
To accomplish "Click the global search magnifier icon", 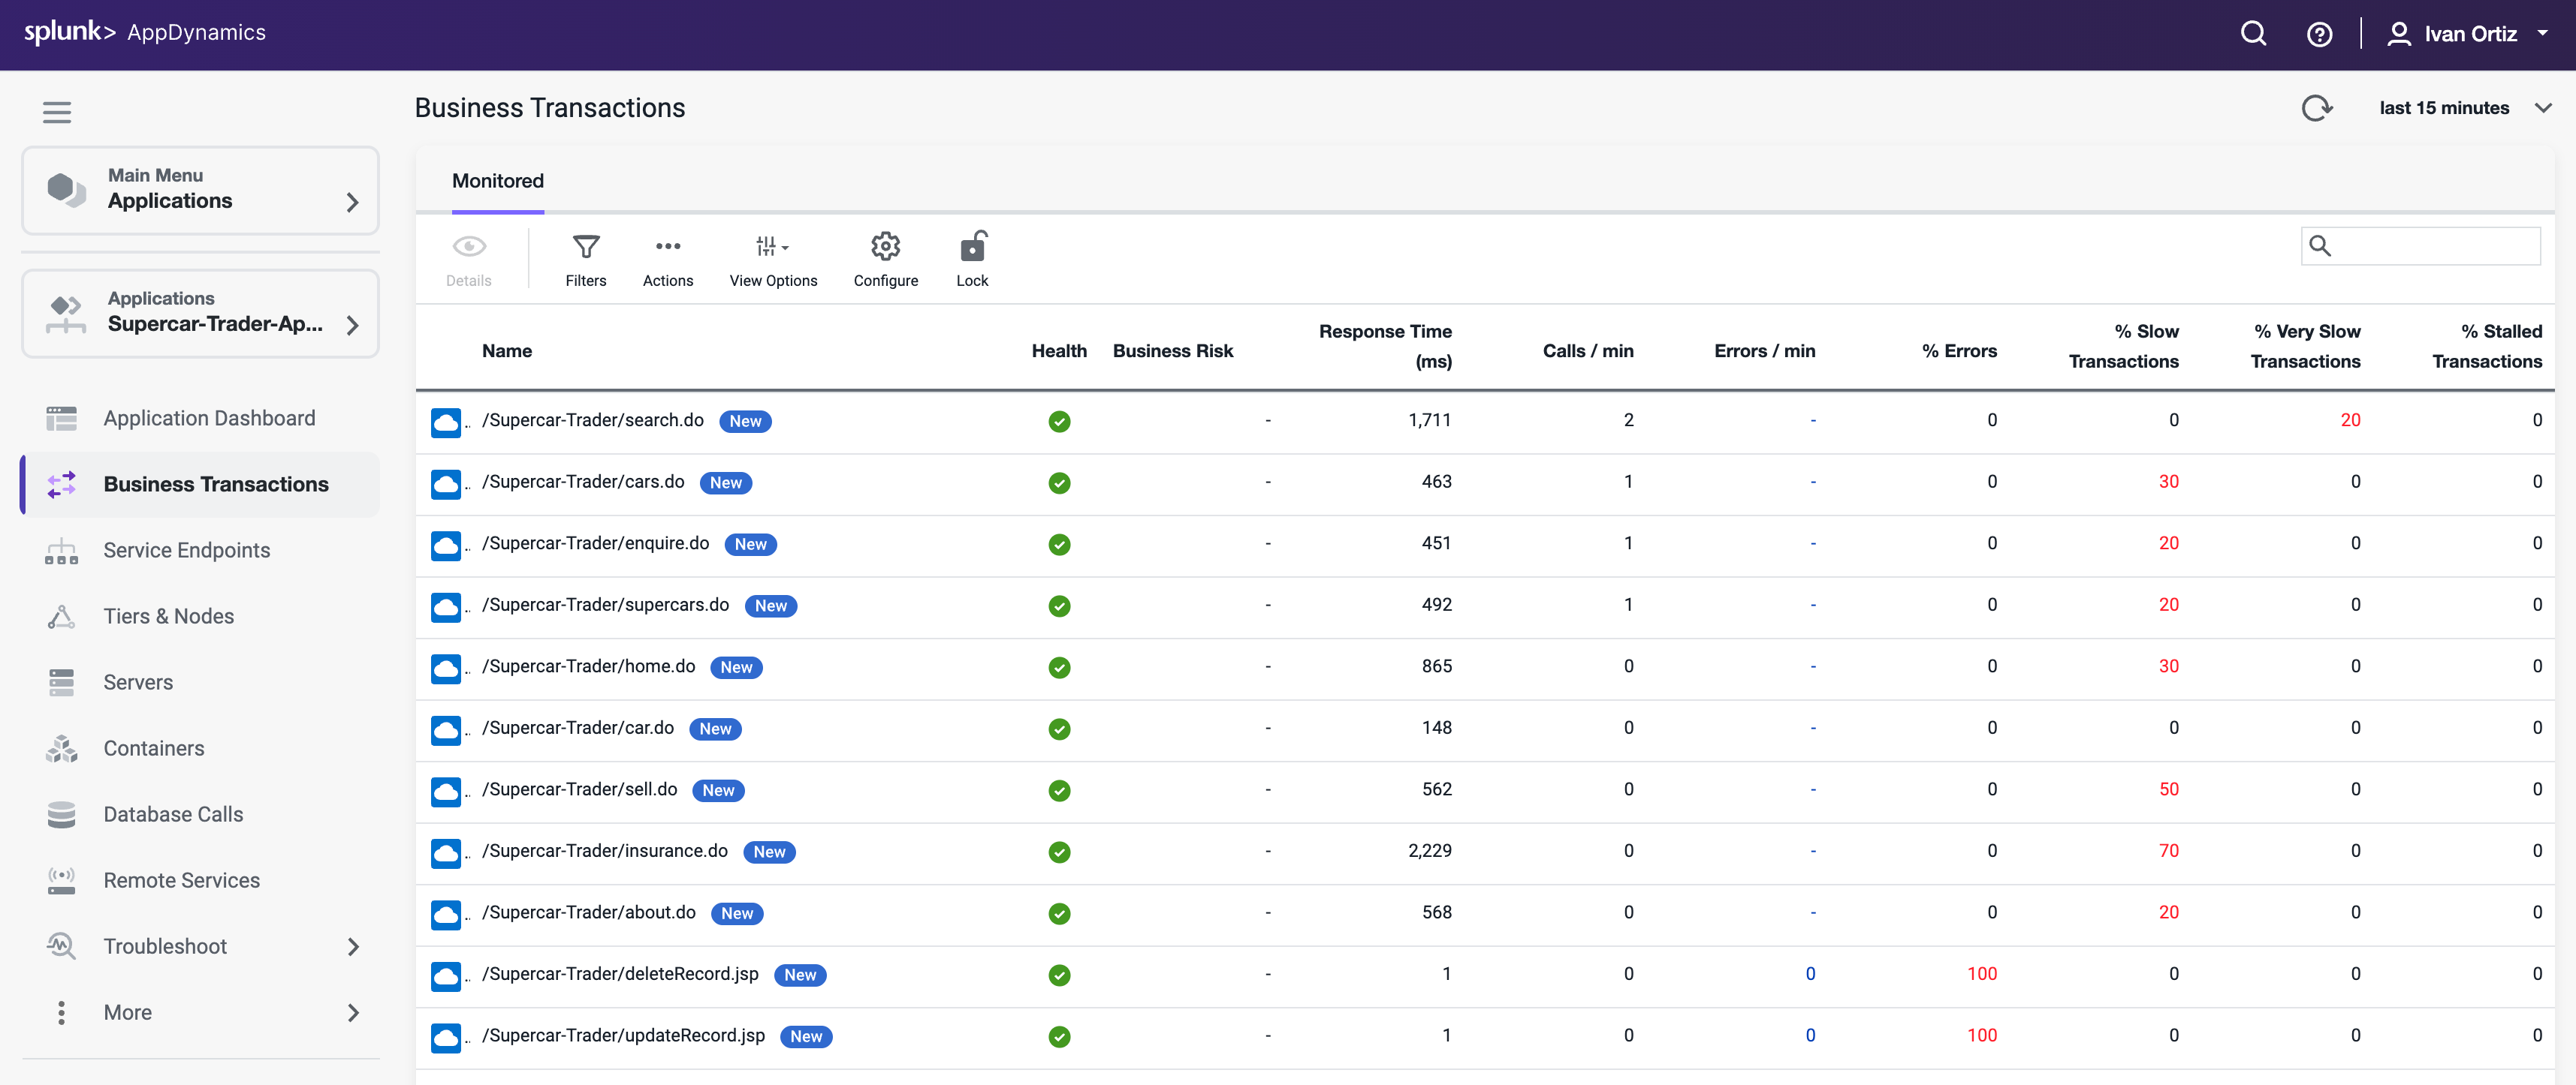I will [2253, 34].
